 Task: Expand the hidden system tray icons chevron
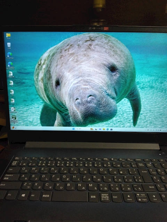[145, 130]
